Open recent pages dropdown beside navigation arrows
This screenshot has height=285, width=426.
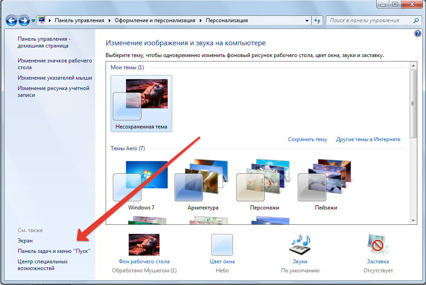point(33,21)
